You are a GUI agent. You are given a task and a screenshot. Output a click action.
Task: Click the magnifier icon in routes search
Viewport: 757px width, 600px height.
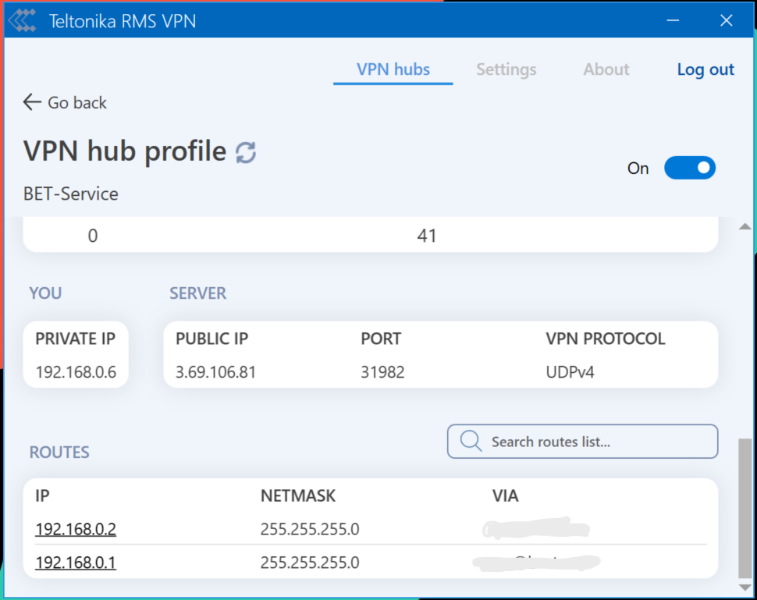click(471, 441)
